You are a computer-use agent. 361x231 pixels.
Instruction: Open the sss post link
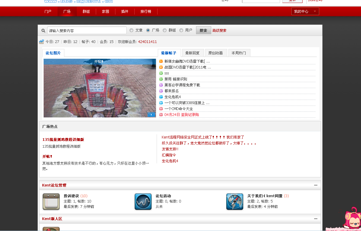[167, 73]
